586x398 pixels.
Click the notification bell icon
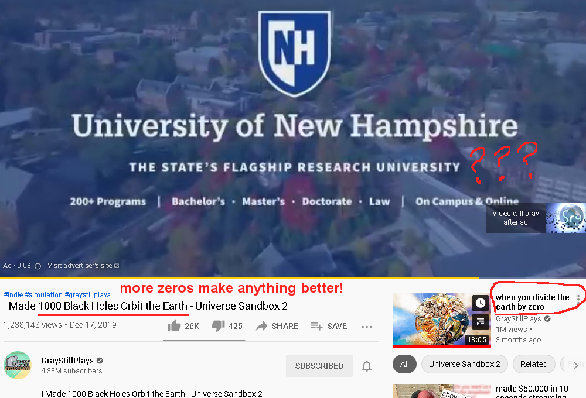point(367,366)
